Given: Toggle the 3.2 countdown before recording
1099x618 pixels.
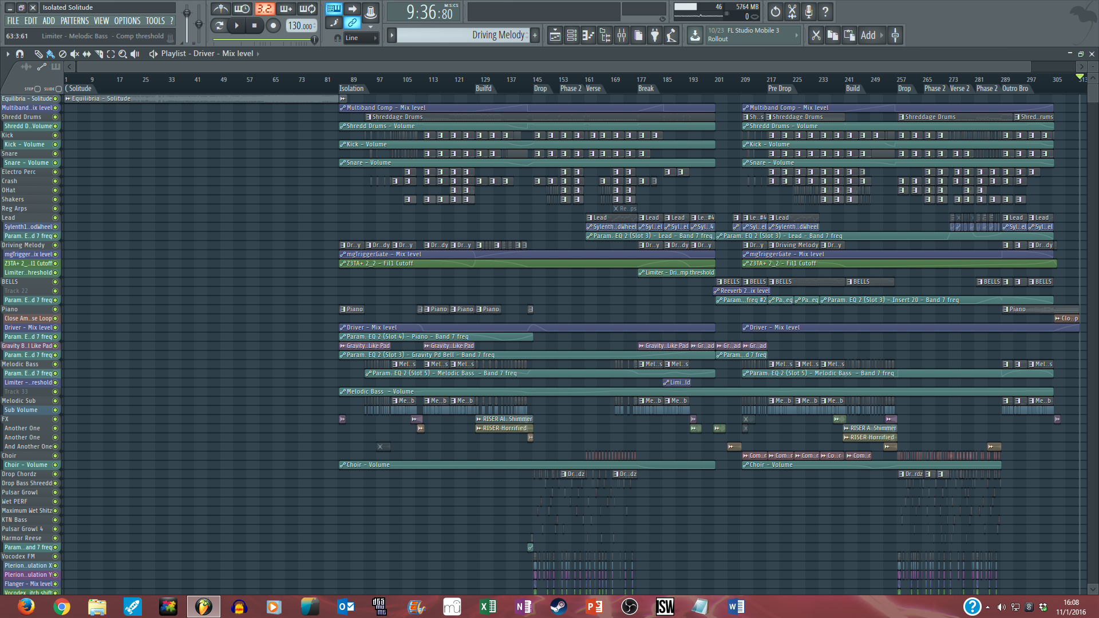Looking at the screenshot, I should click(264, 9).
